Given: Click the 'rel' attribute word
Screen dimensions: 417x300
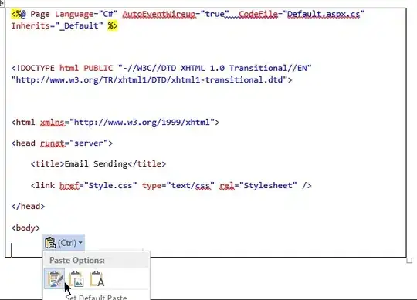Looking at the screenshot, I should pyautogui.click(x=227, y=185).
